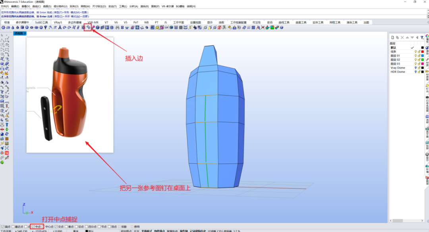Click the pointer select tool in left toolbar
The image size is (429, 232).
click(x=2, y=35)
